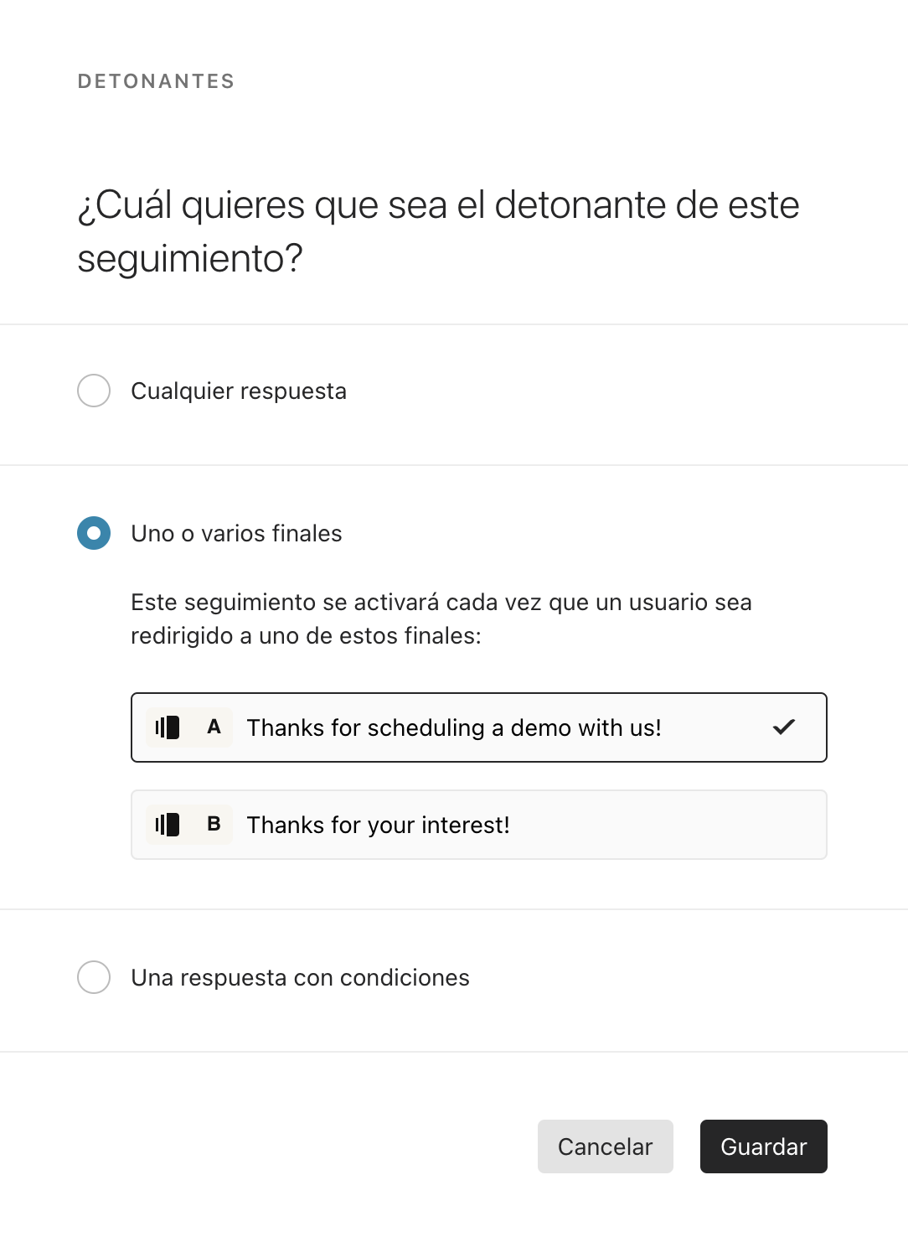This screenshot has height=1237, width=908.
Task: Select 'Thanks for your interest!' ending
Action: (x=479, y=825)
